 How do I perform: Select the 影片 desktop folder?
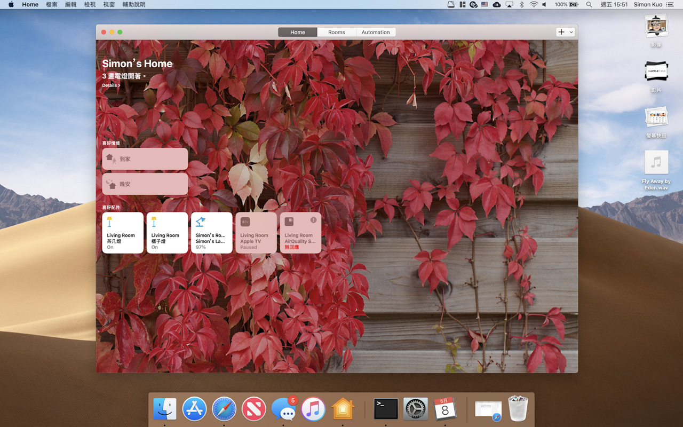(656, 76)
